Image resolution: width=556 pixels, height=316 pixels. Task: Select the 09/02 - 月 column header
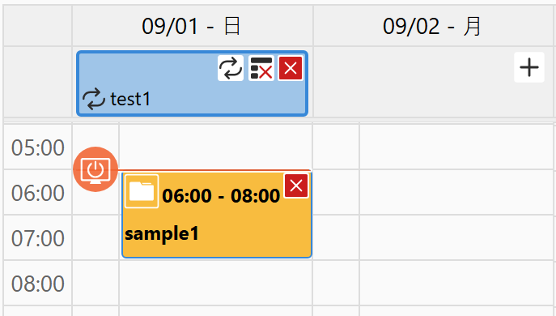coord(433,26)
